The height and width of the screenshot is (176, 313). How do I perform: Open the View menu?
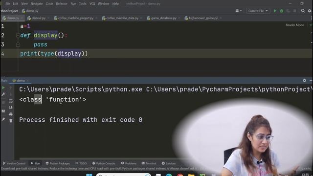(x=24, y=3)
